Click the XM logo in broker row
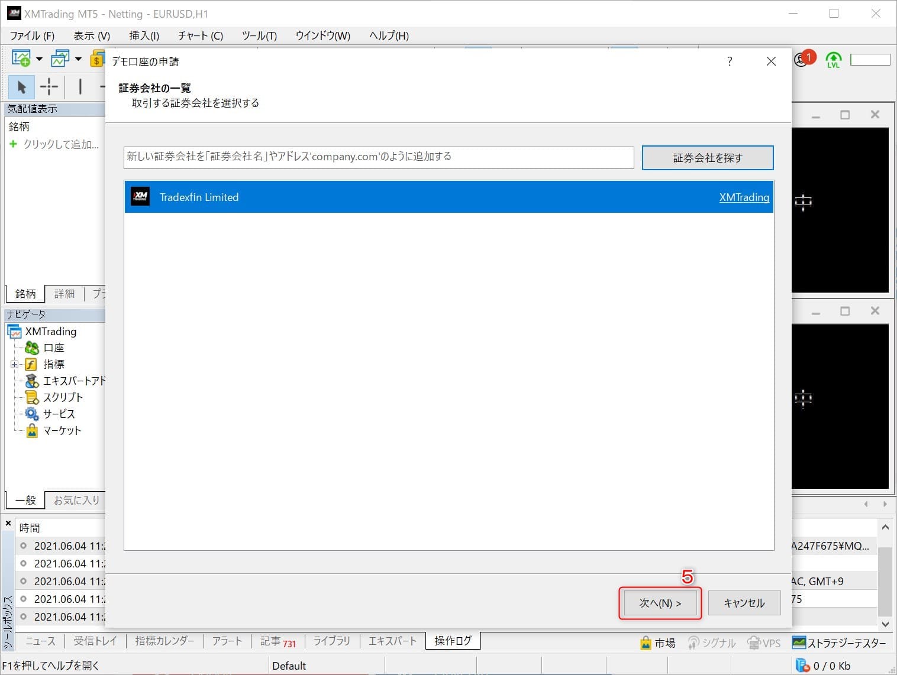Viewport: 897px width, 675px height. (140, 197)
